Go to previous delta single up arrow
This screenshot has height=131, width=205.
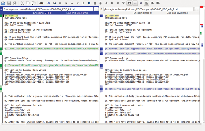(x=72, y=3)
